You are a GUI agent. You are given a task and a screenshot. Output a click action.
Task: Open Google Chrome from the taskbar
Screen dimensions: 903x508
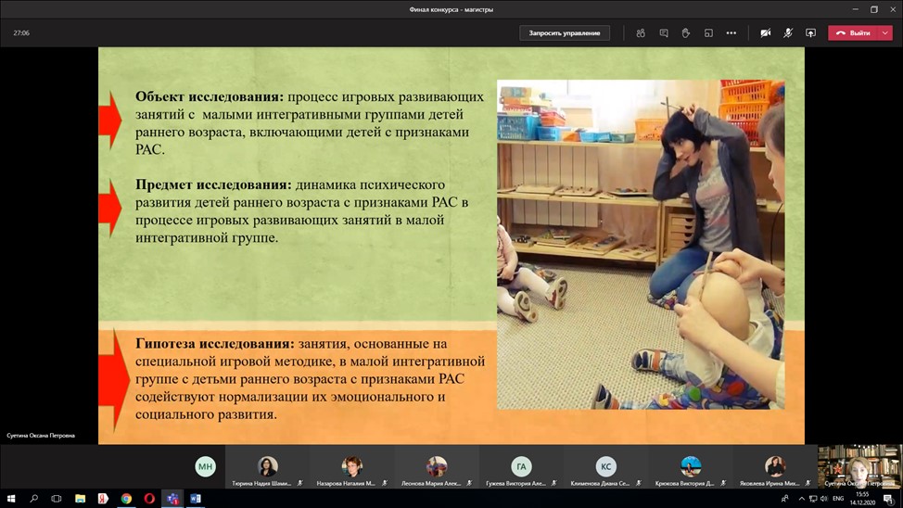pos(126,499)
